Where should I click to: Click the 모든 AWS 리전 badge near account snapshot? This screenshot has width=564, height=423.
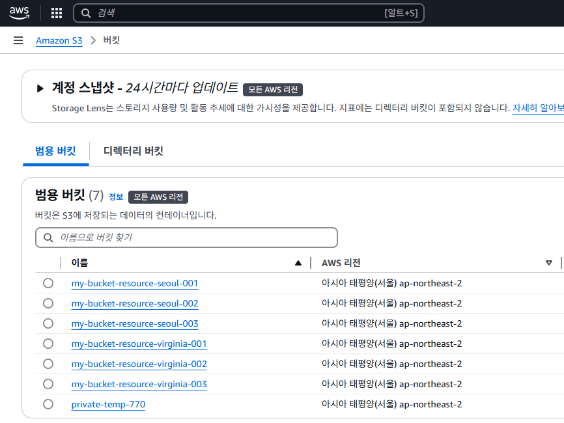(273, 90)
